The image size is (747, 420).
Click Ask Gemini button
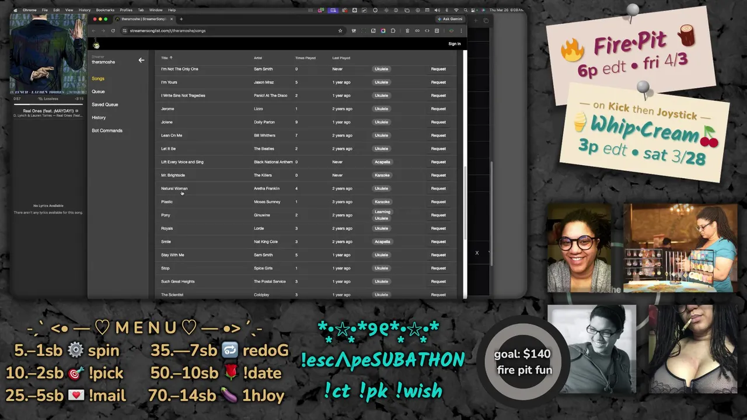[x=450, y=19]
